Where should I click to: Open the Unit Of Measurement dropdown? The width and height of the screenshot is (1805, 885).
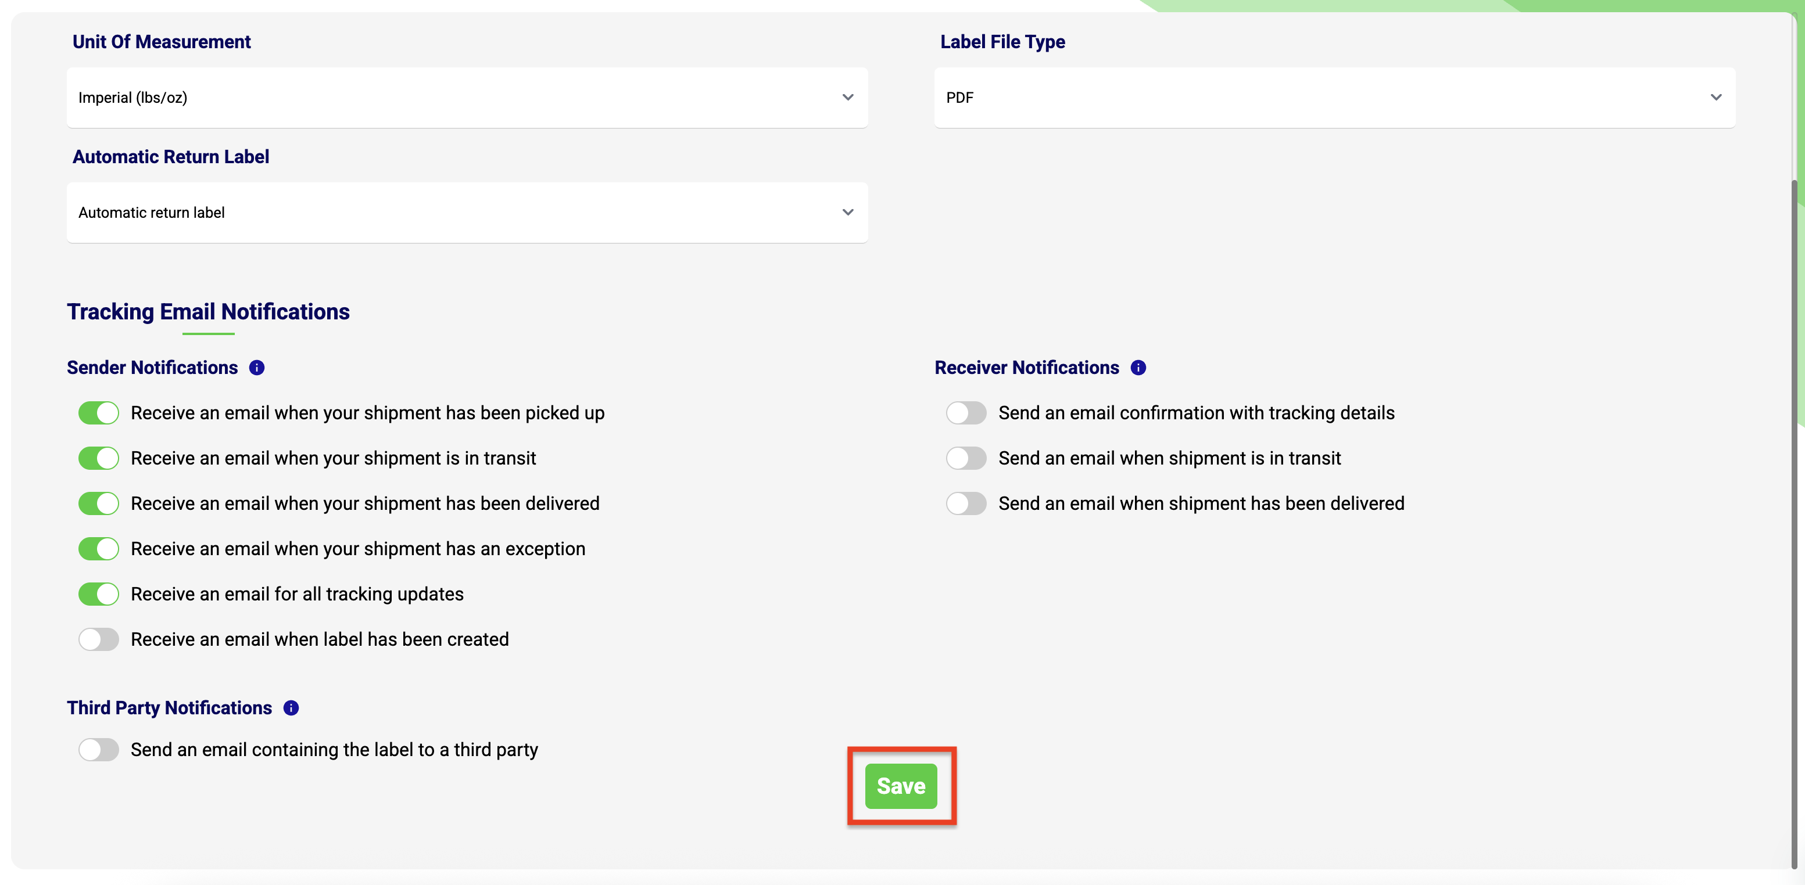[467, 98]
